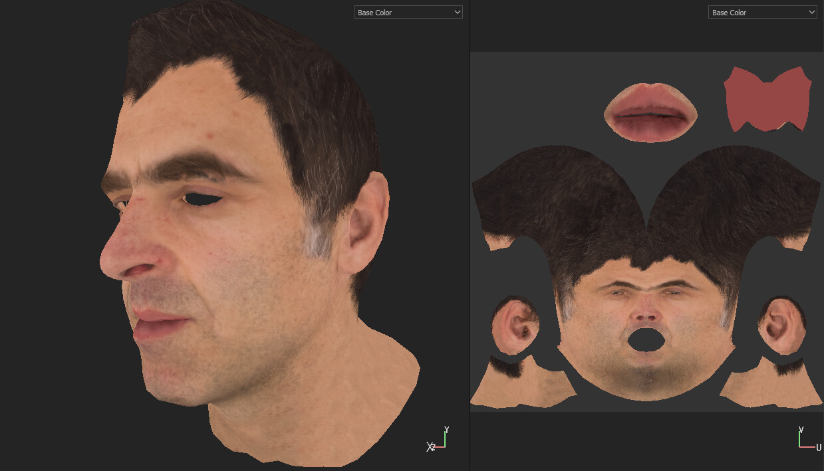Click the green Y axis line of the gizmo
Image resolution: width=824 pixels, height=471 pixels.
point(445,439)
